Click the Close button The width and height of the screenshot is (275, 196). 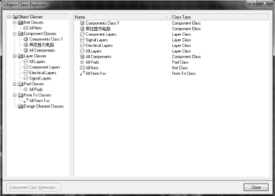256,187
